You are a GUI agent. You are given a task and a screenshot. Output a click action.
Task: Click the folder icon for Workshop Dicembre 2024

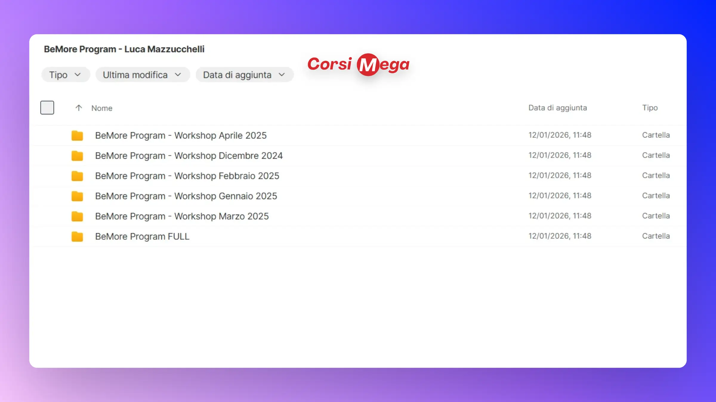coord(77,156)
